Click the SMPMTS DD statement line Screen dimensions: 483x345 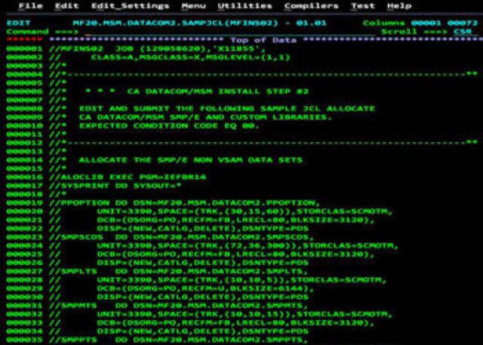[178, 306]
